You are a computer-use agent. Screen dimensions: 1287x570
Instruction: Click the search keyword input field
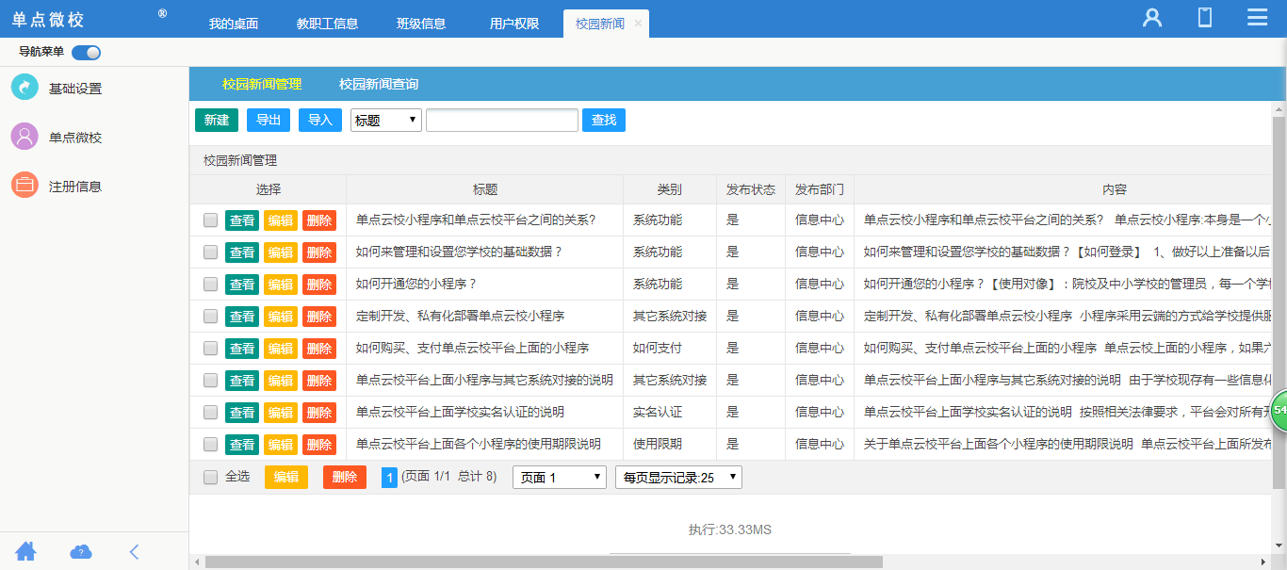502,120
